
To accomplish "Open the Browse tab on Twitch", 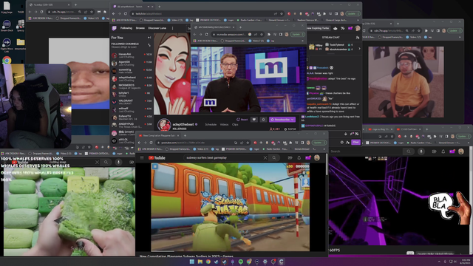I will pyautogui.click(x=140, y=28).
